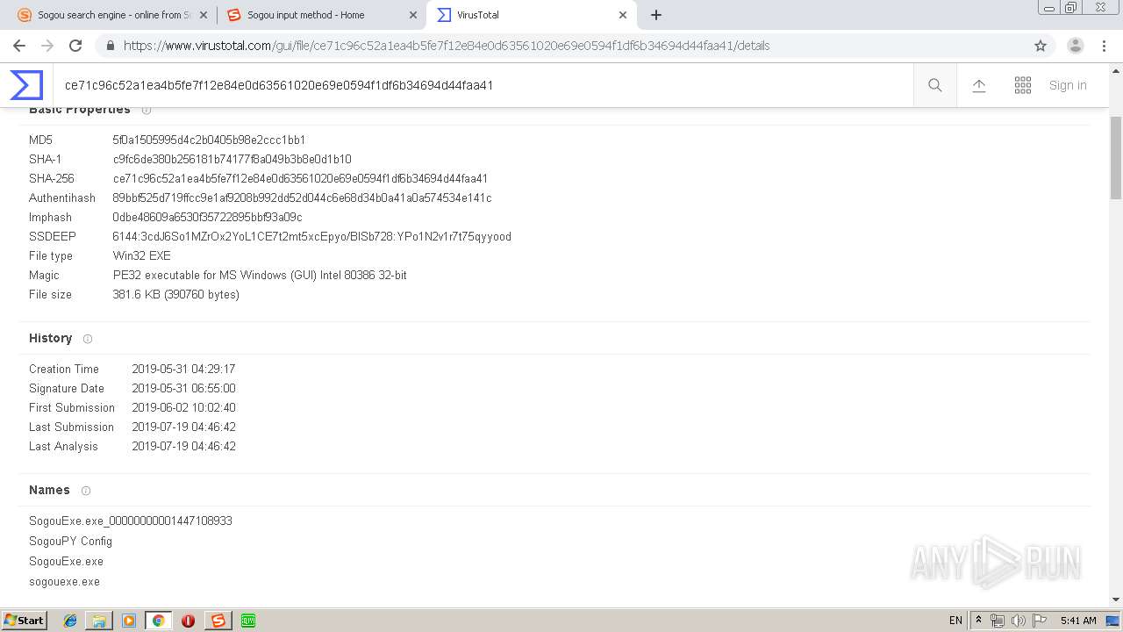This screenshot has height=632, width=1123.
Task: Click the Chrome taskbar button
Action: [158, 621]
